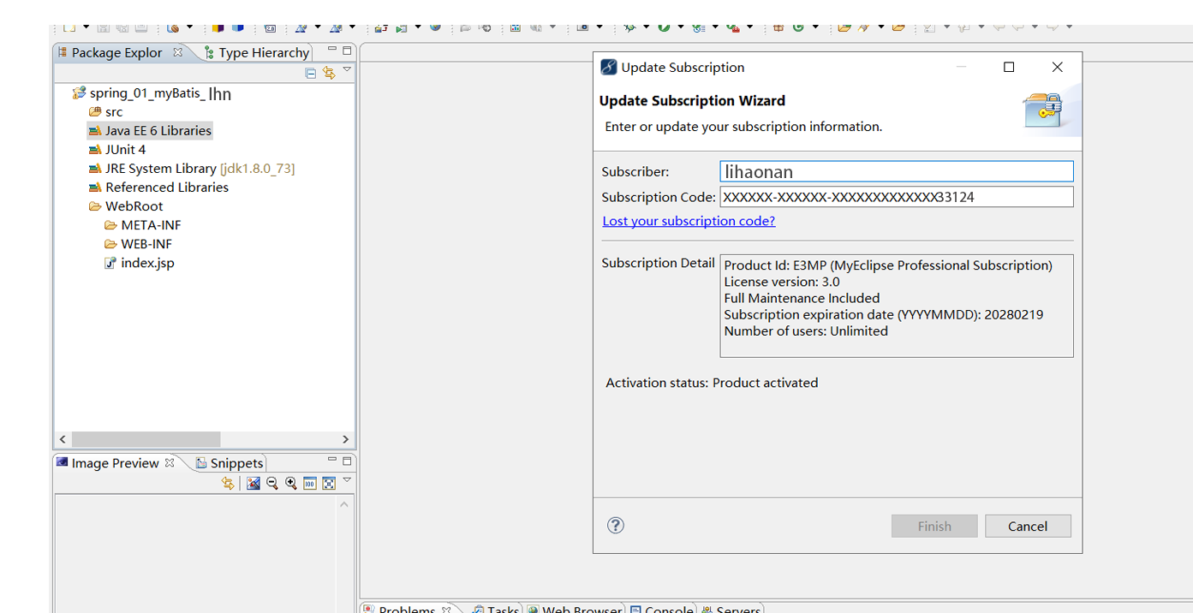Image resolution: width=1193 pixels, height=613 pixels.
Task: Select the WEB-INF folder
Action: tap(139, 244)
